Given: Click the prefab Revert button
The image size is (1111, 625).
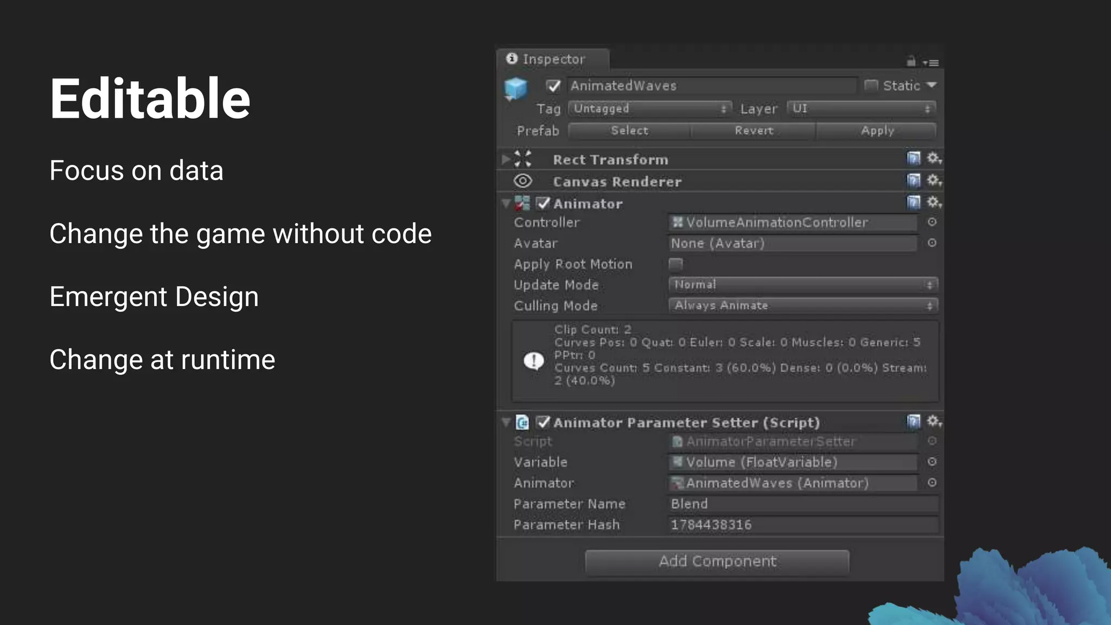Looking at the screenshot, I should 754,131.
